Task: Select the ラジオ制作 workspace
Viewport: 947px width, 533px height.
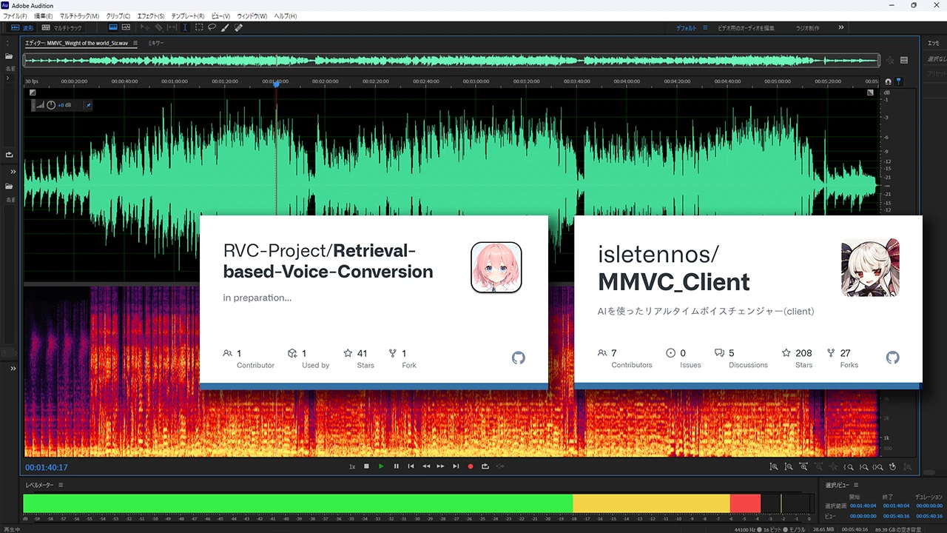Action: 806,27
